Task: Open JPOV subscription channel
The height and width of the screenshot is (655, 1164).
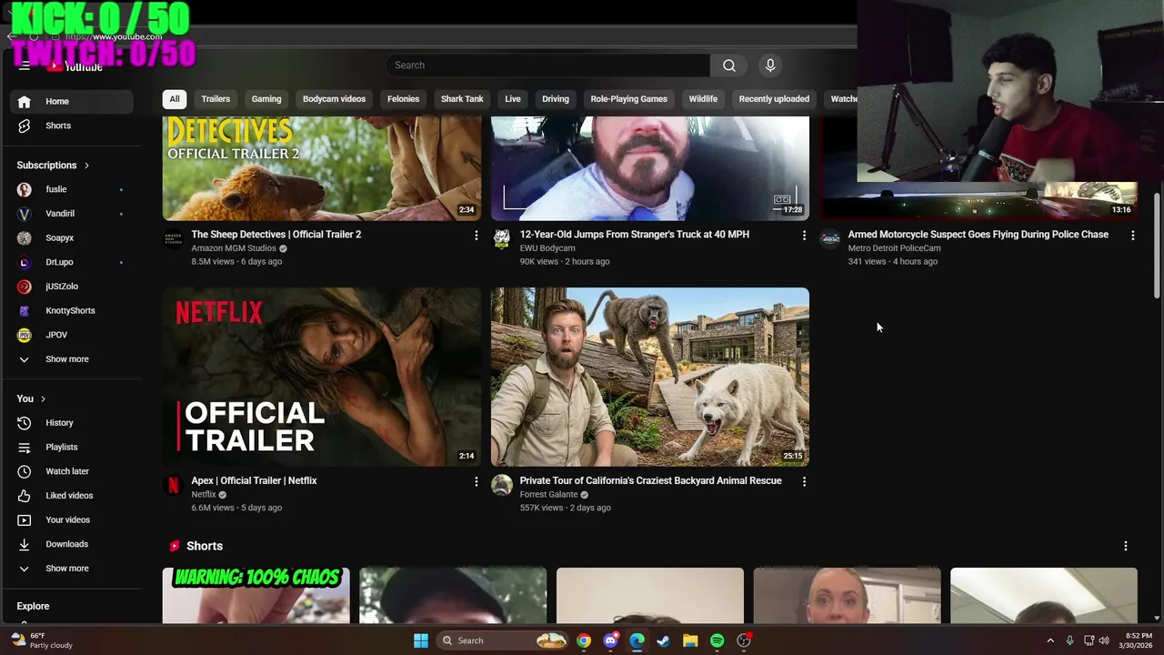Action: (73, 335)
